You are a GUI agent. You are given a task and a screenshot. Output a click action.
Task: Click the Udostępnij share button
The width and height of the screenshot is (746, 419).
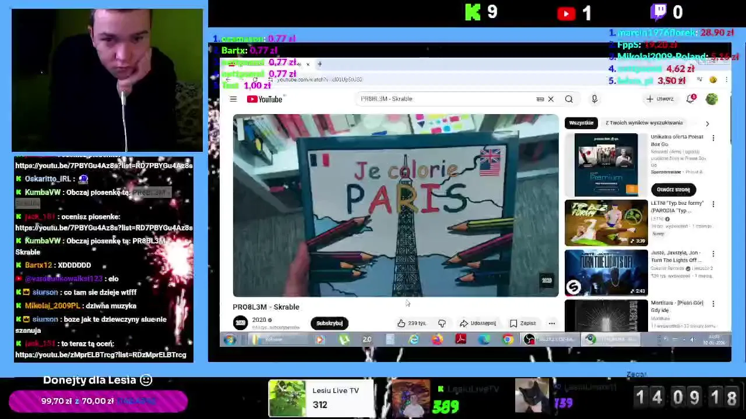point(478,323)
